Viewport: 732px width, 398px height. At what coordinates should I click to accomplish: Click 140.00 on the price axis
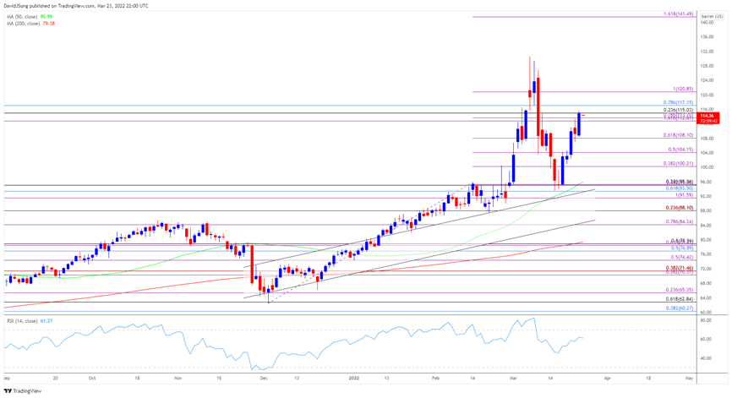[x=707, y=23]
